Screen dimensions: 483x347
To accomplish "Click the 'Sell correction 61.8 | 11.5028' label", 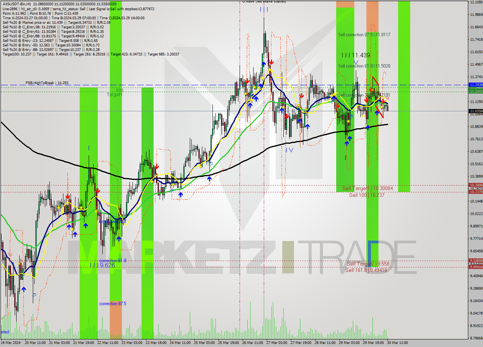I will (x=364, y=66).
